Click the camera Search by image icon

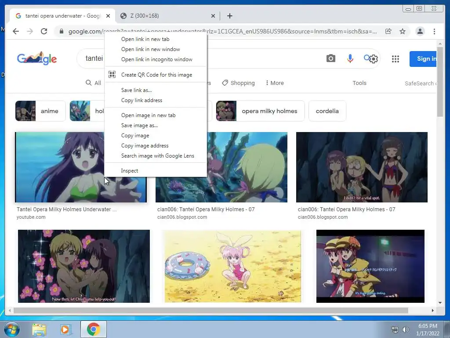(330, 59)
